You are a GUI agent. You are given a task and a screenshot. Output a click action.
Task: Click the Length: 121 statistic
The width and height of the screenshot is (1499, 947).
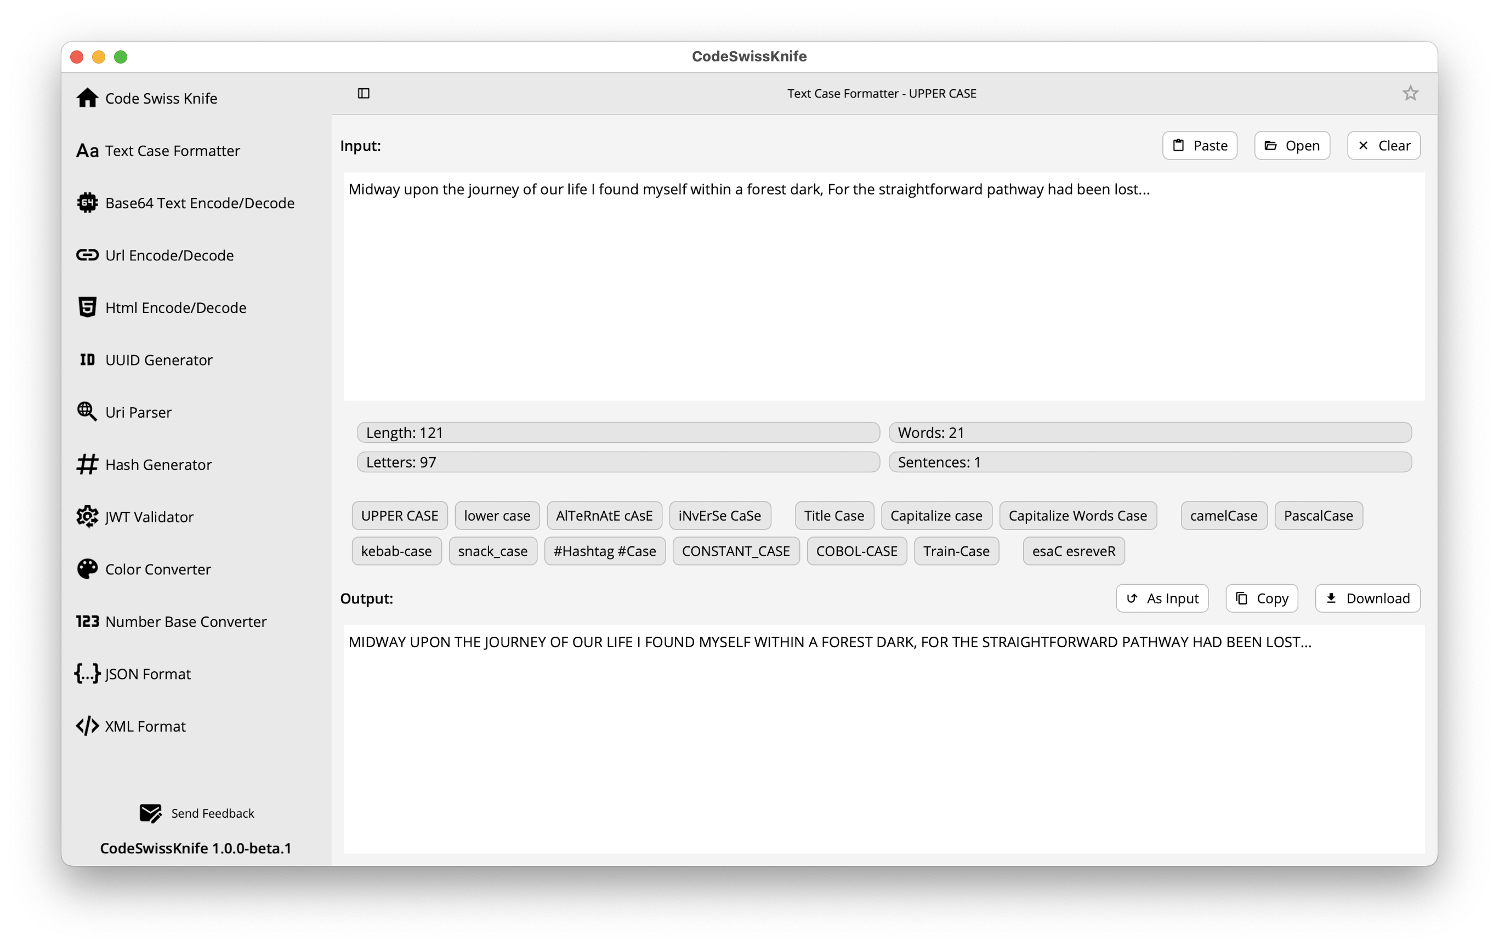point(618,432)
